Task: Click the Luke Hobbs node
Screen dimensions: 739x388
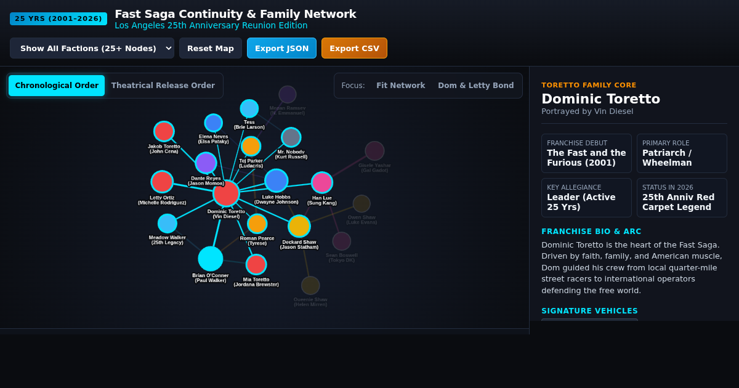Action: click(x=276, y=180)
